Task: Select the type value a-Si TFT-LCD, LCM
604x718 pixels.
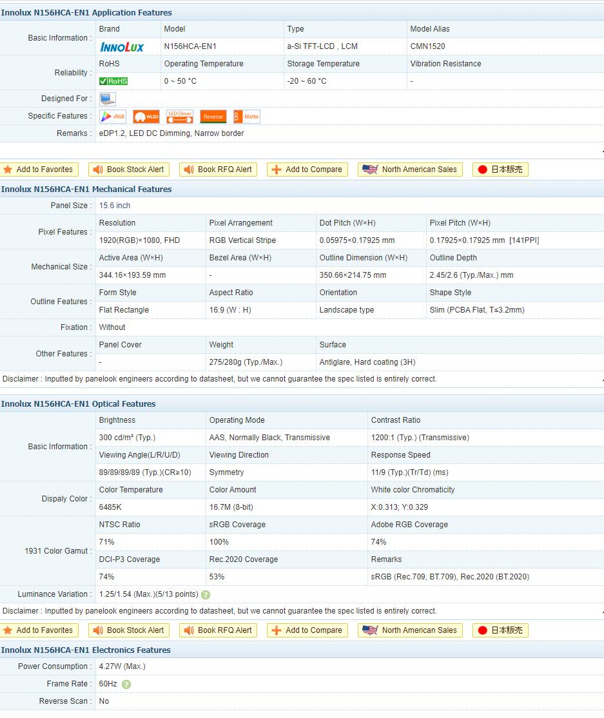Action: point(322,46)
